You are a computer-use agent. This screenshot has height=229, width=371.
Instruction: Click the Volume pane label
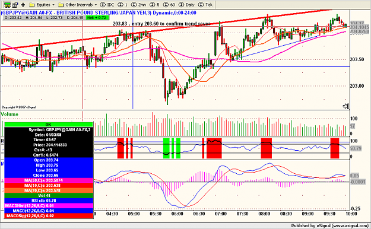9,114
